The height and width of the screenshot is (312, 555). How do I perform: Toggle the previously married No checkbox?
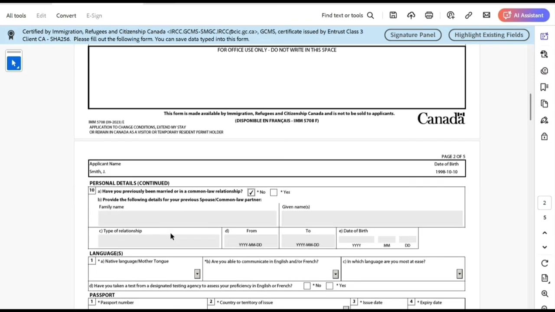pyautogui.click(x=251, y=192)
